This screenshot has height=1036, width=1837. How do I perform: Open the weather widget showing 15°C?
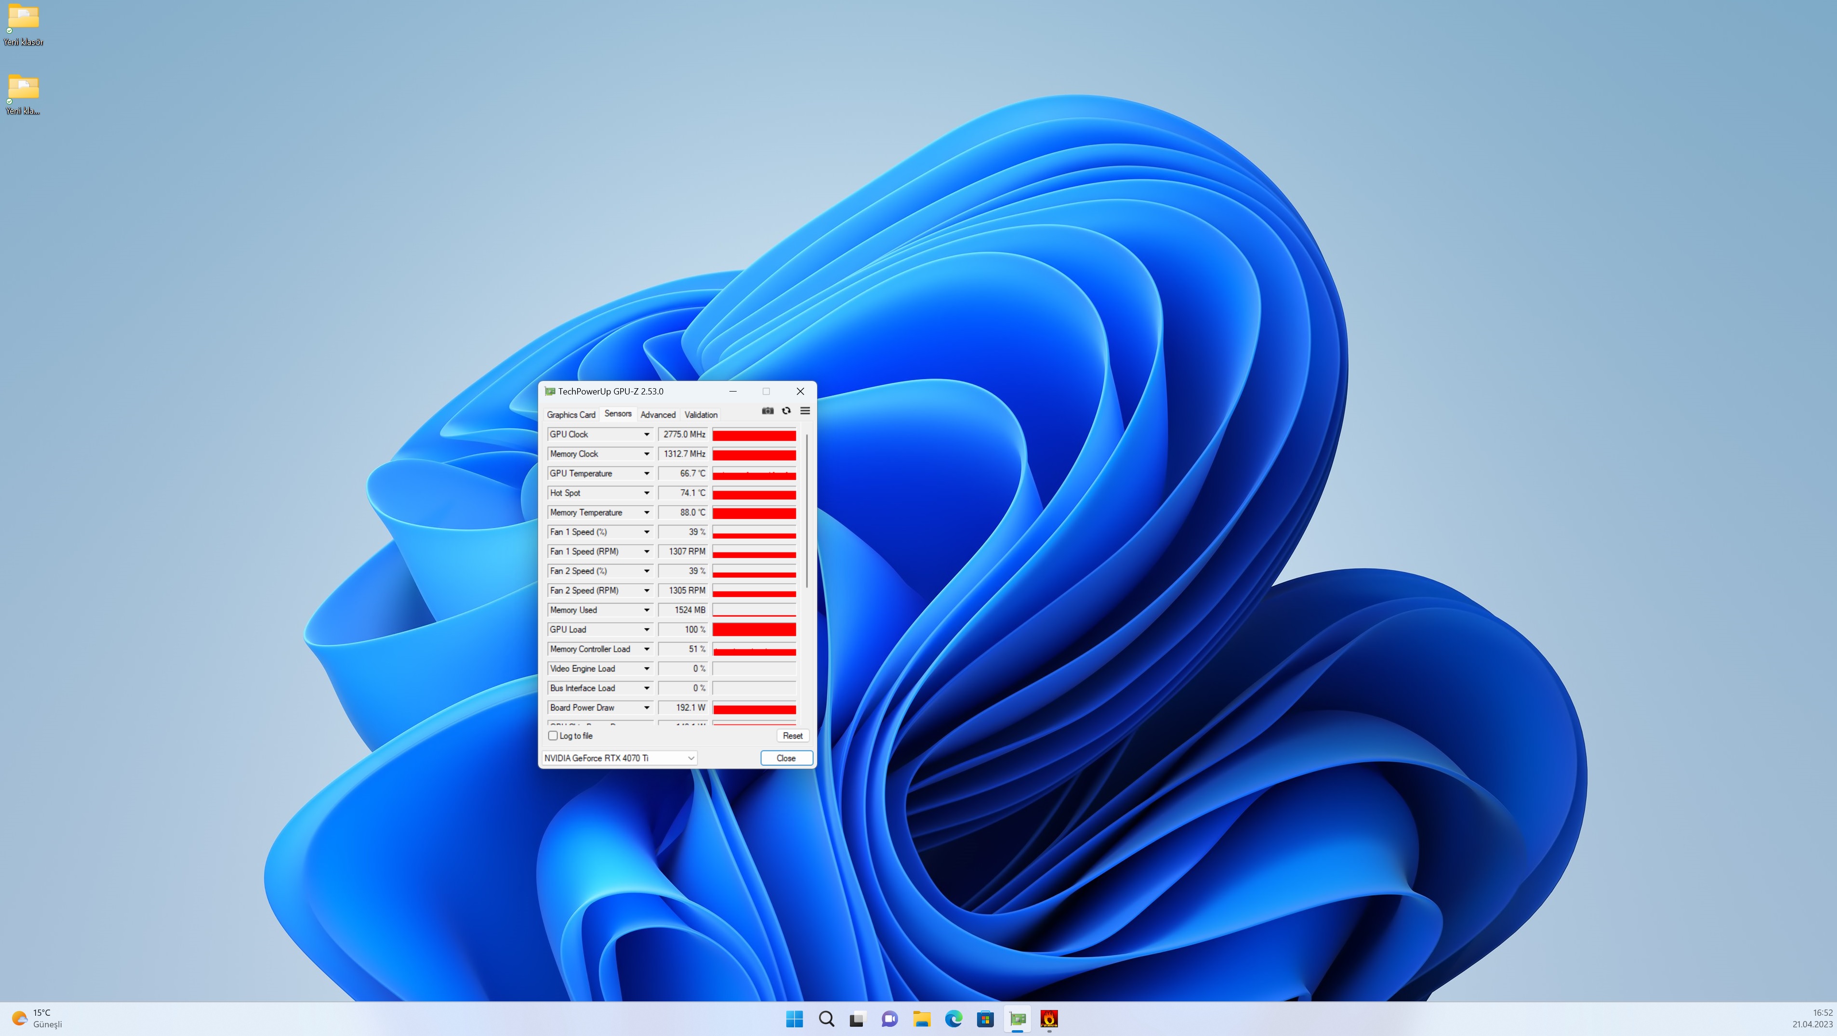point(37,1019)
